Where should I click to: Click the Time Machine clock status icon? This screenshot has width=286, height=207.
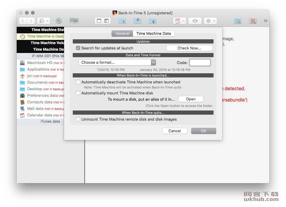pyautogui.click(x=22, y=37)
